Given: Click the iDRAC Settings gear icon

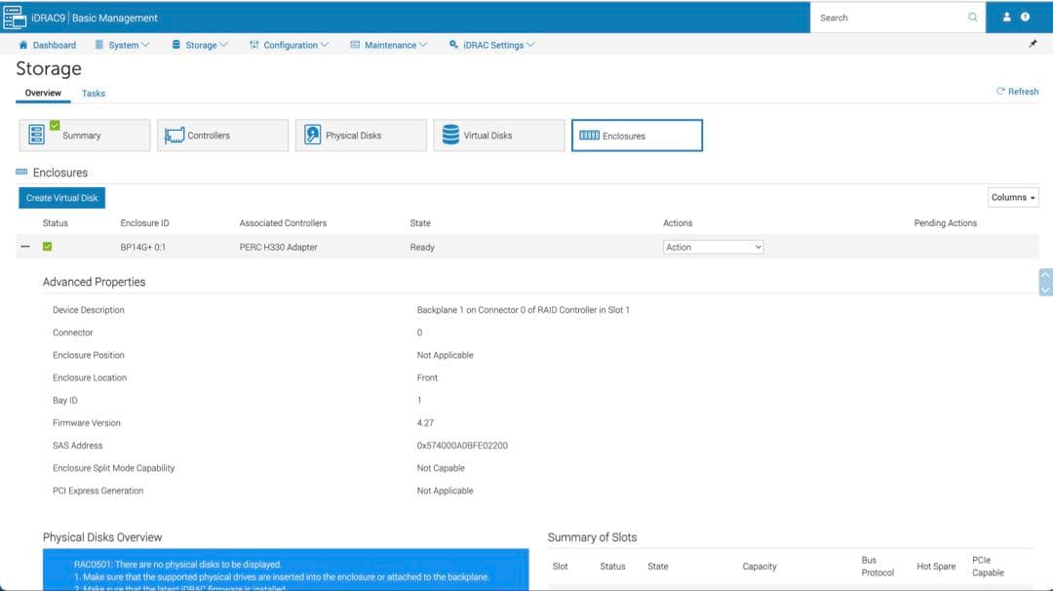Looking at the screenshot, I should coord(454,45).
